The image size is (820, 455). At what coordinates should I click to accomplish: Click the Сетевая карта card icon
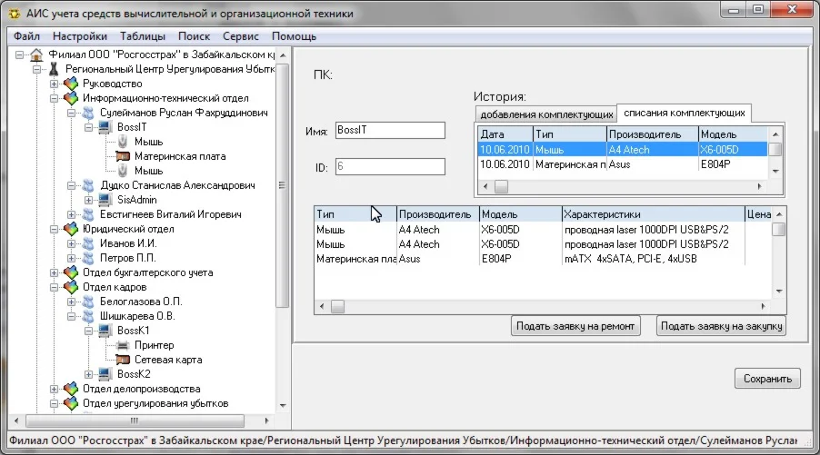123,360
